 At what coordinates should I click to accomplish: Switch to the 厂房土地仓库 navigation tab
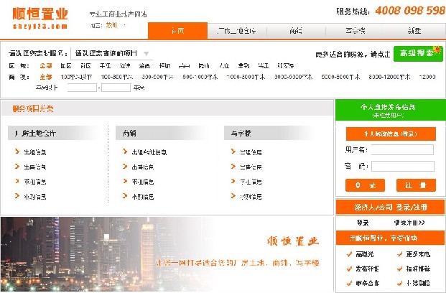coord(236,31)
